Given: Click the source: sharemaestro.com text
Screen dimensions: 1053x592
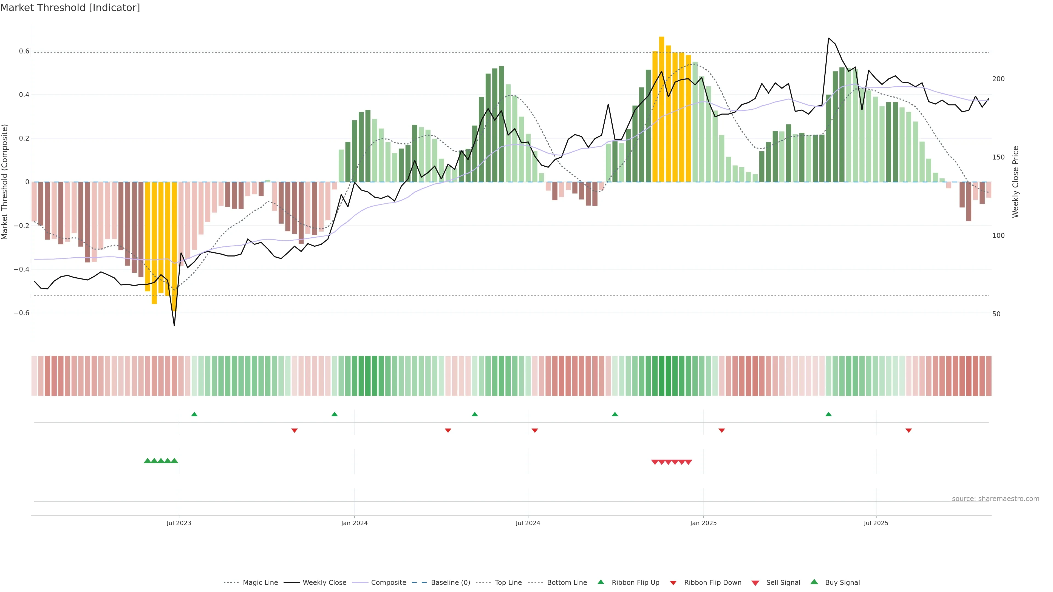Looking at the screenshot, I should [995, 499].
